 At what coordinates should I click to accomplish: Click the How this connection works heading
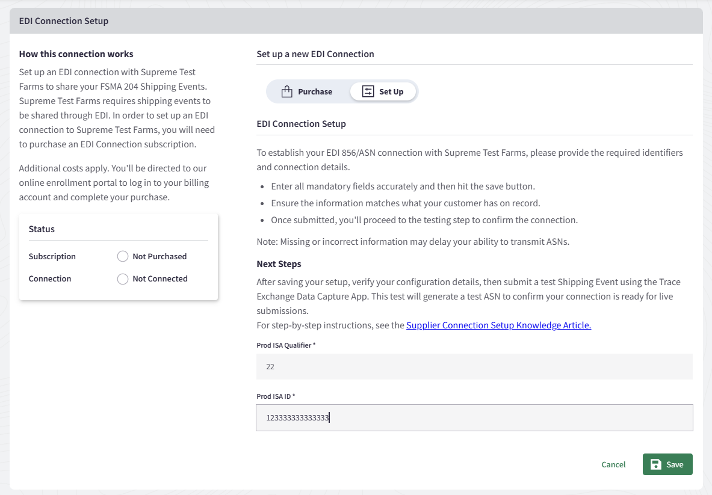[x=76, y=54]
